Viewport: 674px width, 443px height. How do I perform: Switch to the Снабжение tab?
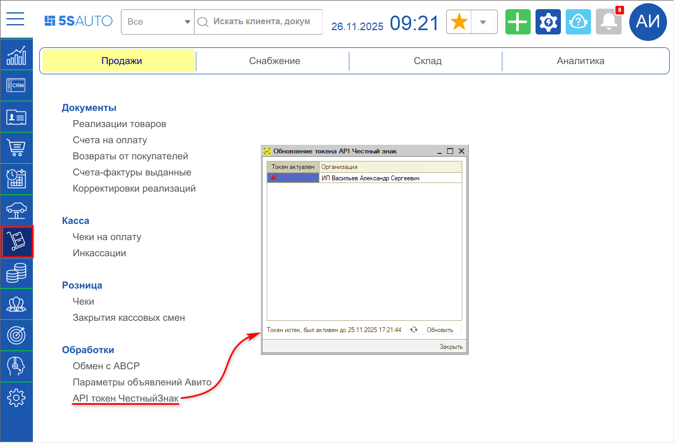274,61
